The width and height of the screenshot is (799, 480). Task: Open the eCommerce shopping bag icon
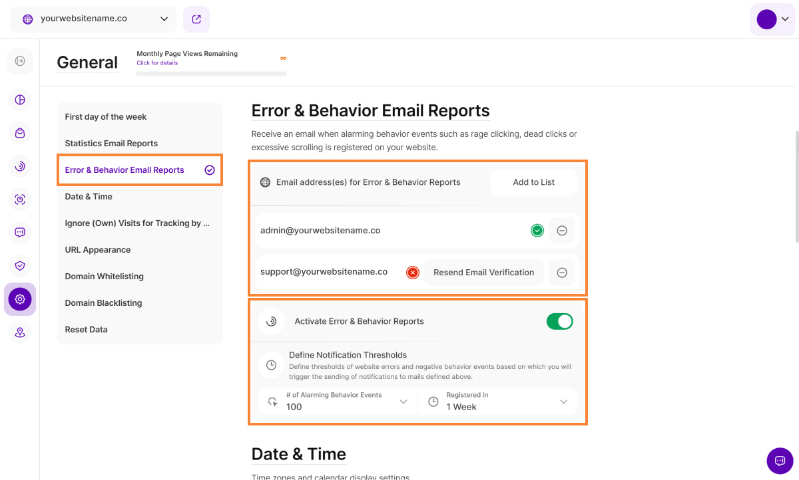pos(20,133)
